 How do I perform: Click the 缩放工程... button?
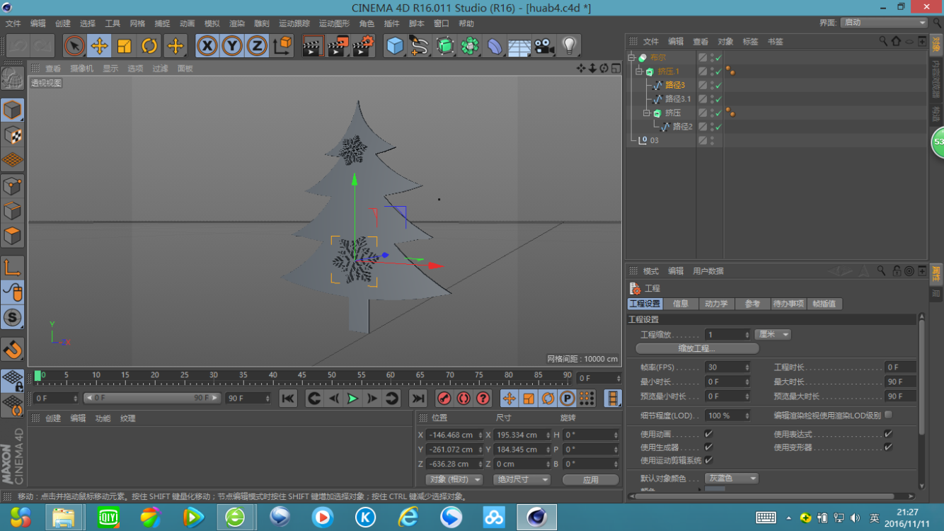697,348
